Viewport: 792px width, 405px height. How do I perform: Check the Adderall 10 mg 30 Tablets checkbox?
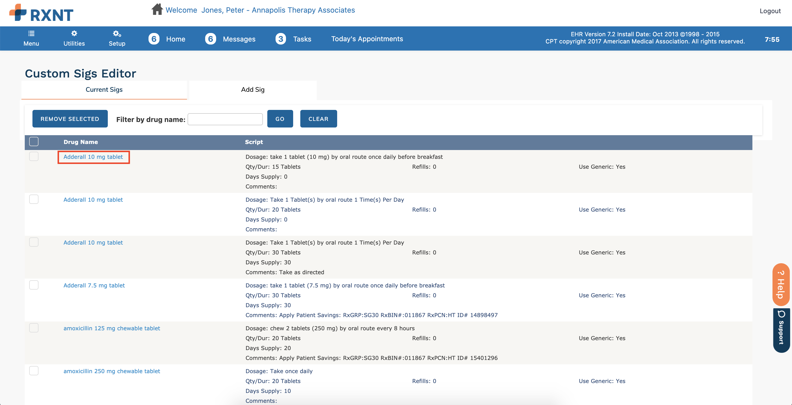pos(34,242)
